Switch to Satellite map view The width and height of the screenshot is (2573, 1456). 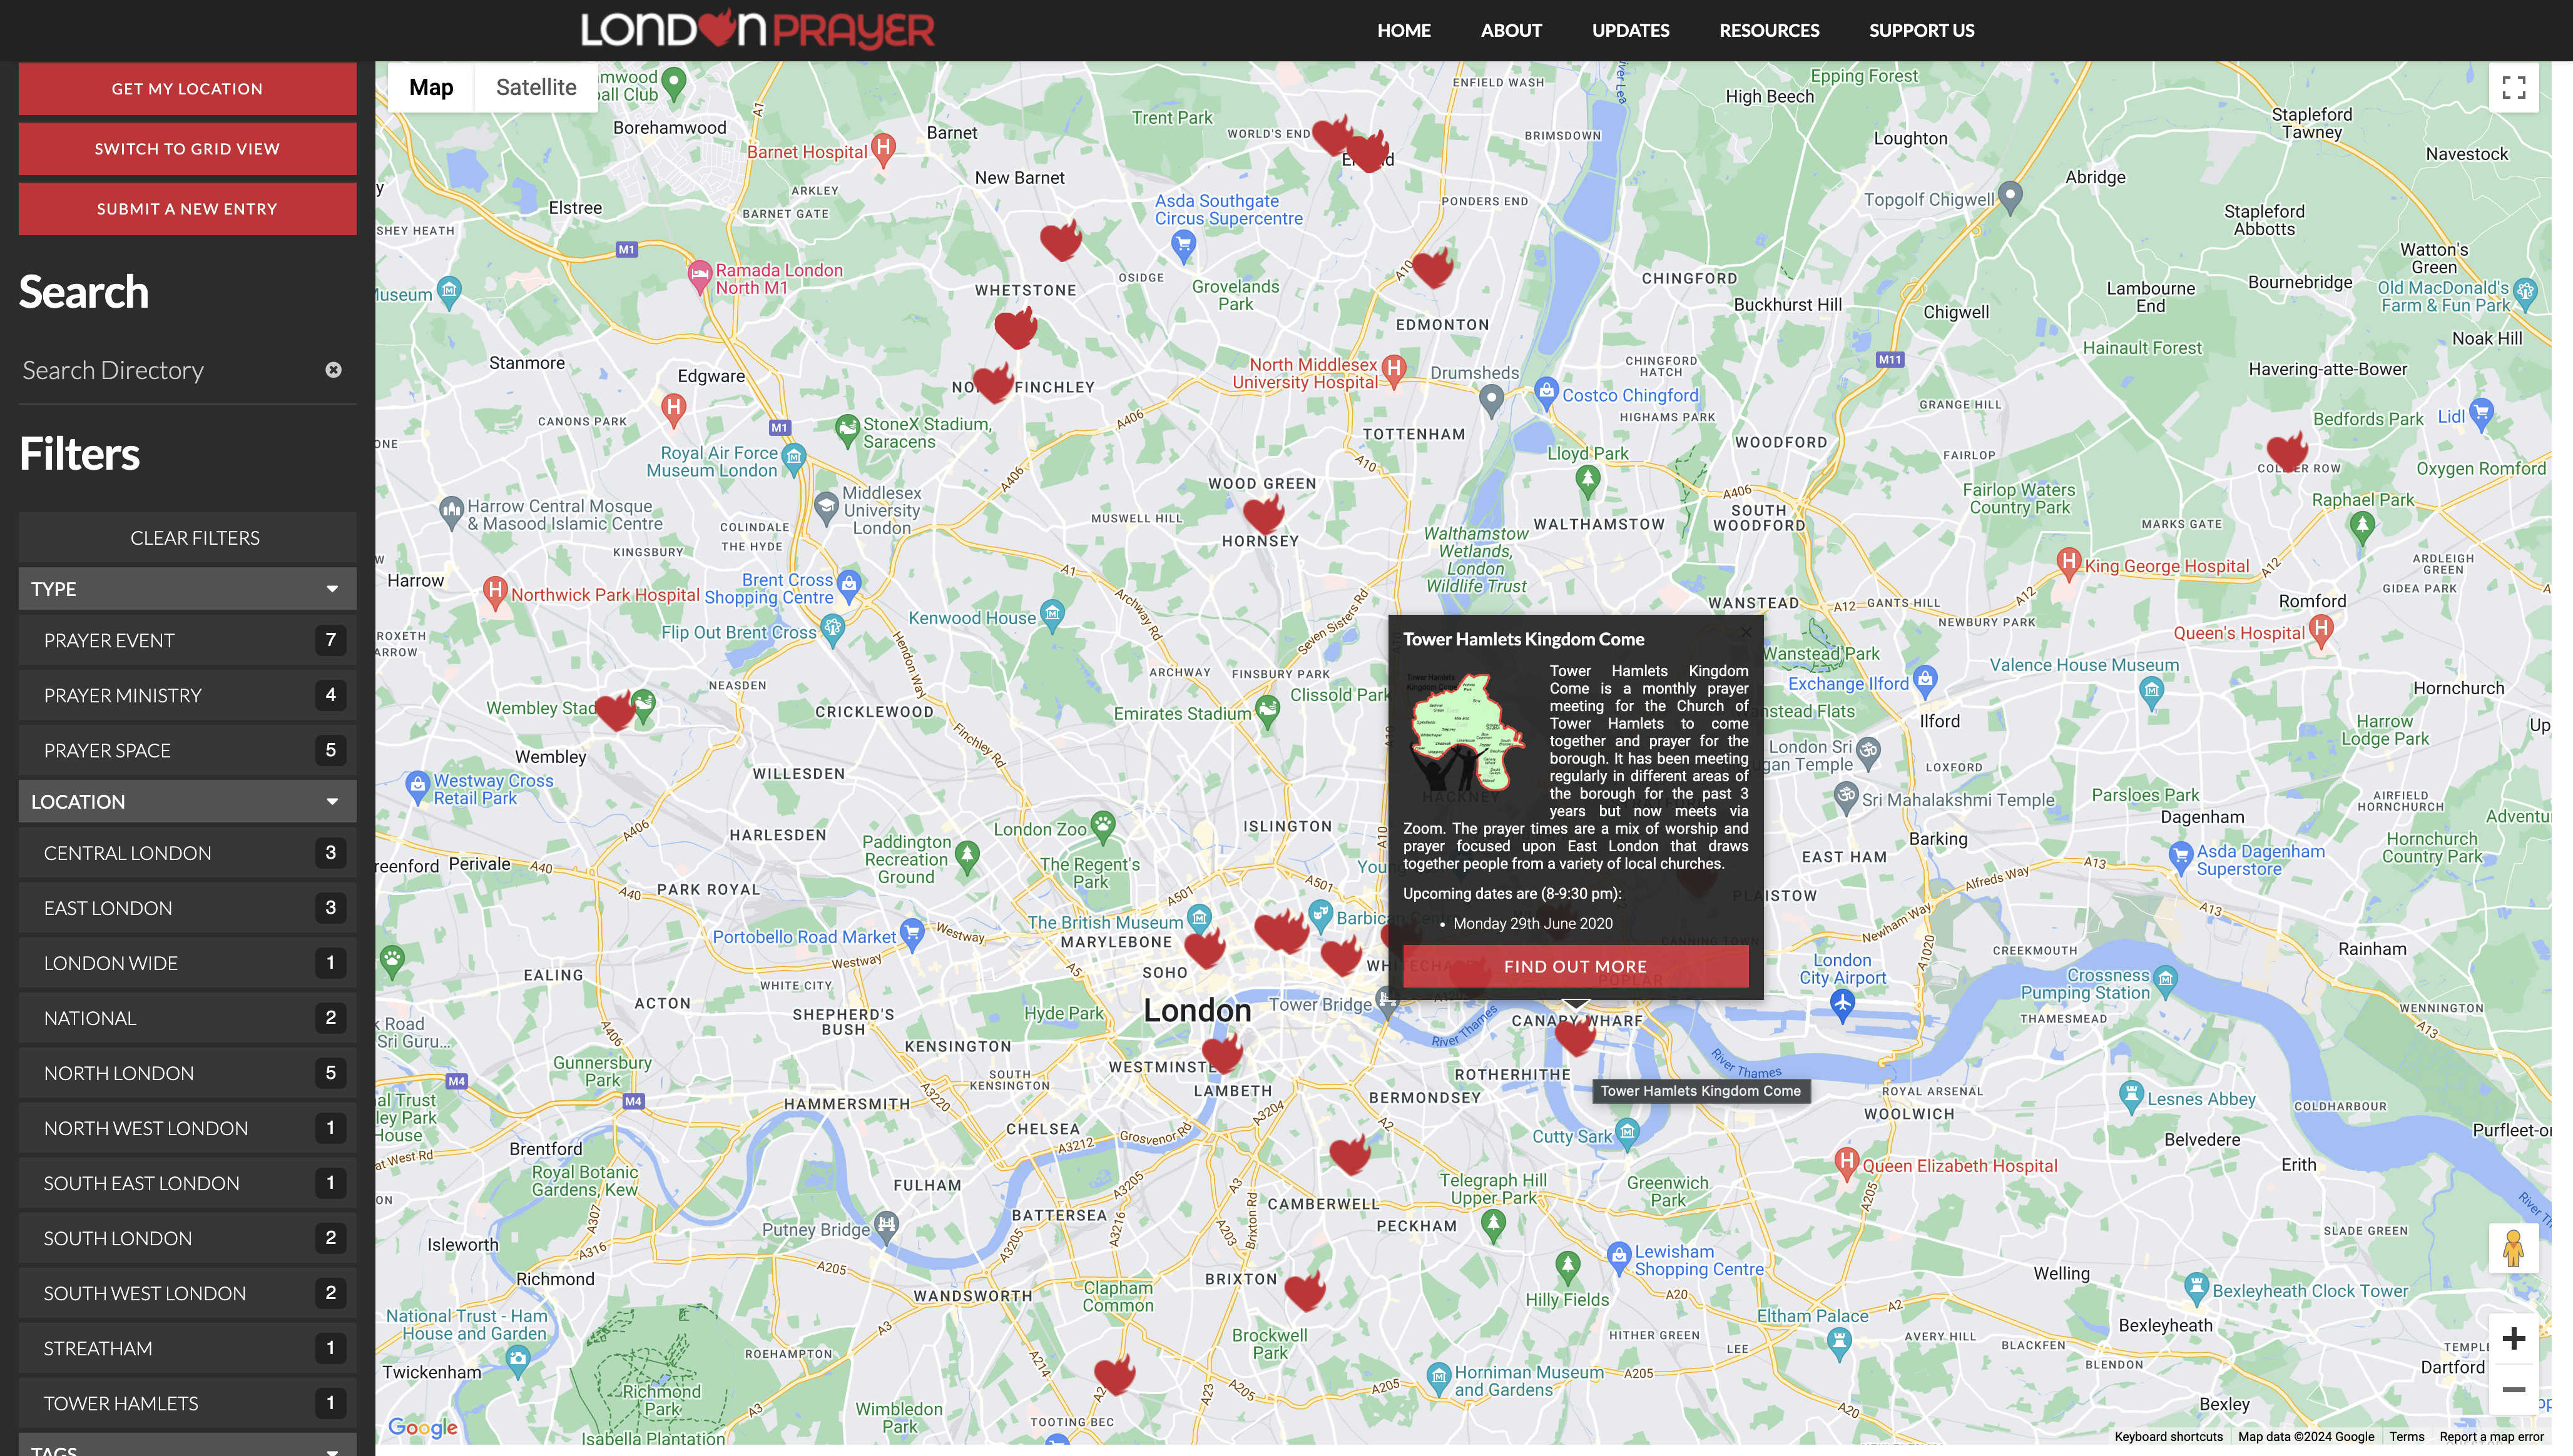click(x=536, y=87)
